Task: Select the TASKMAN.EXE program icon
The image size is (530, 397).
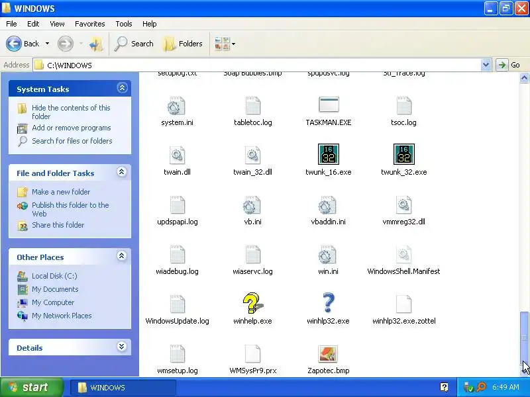Action: (x=329, y=105)
